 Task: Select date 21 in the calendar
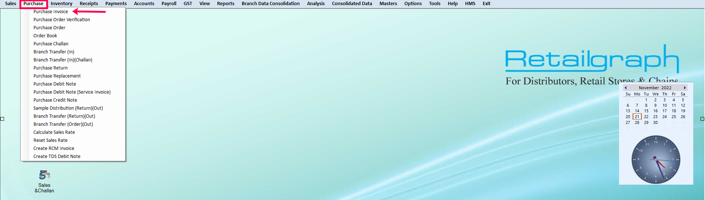click(637, 117)
